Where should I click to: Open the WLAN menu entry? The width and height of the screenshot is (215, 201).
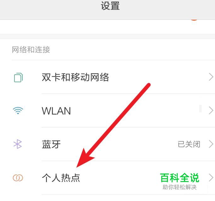(107, 111)
